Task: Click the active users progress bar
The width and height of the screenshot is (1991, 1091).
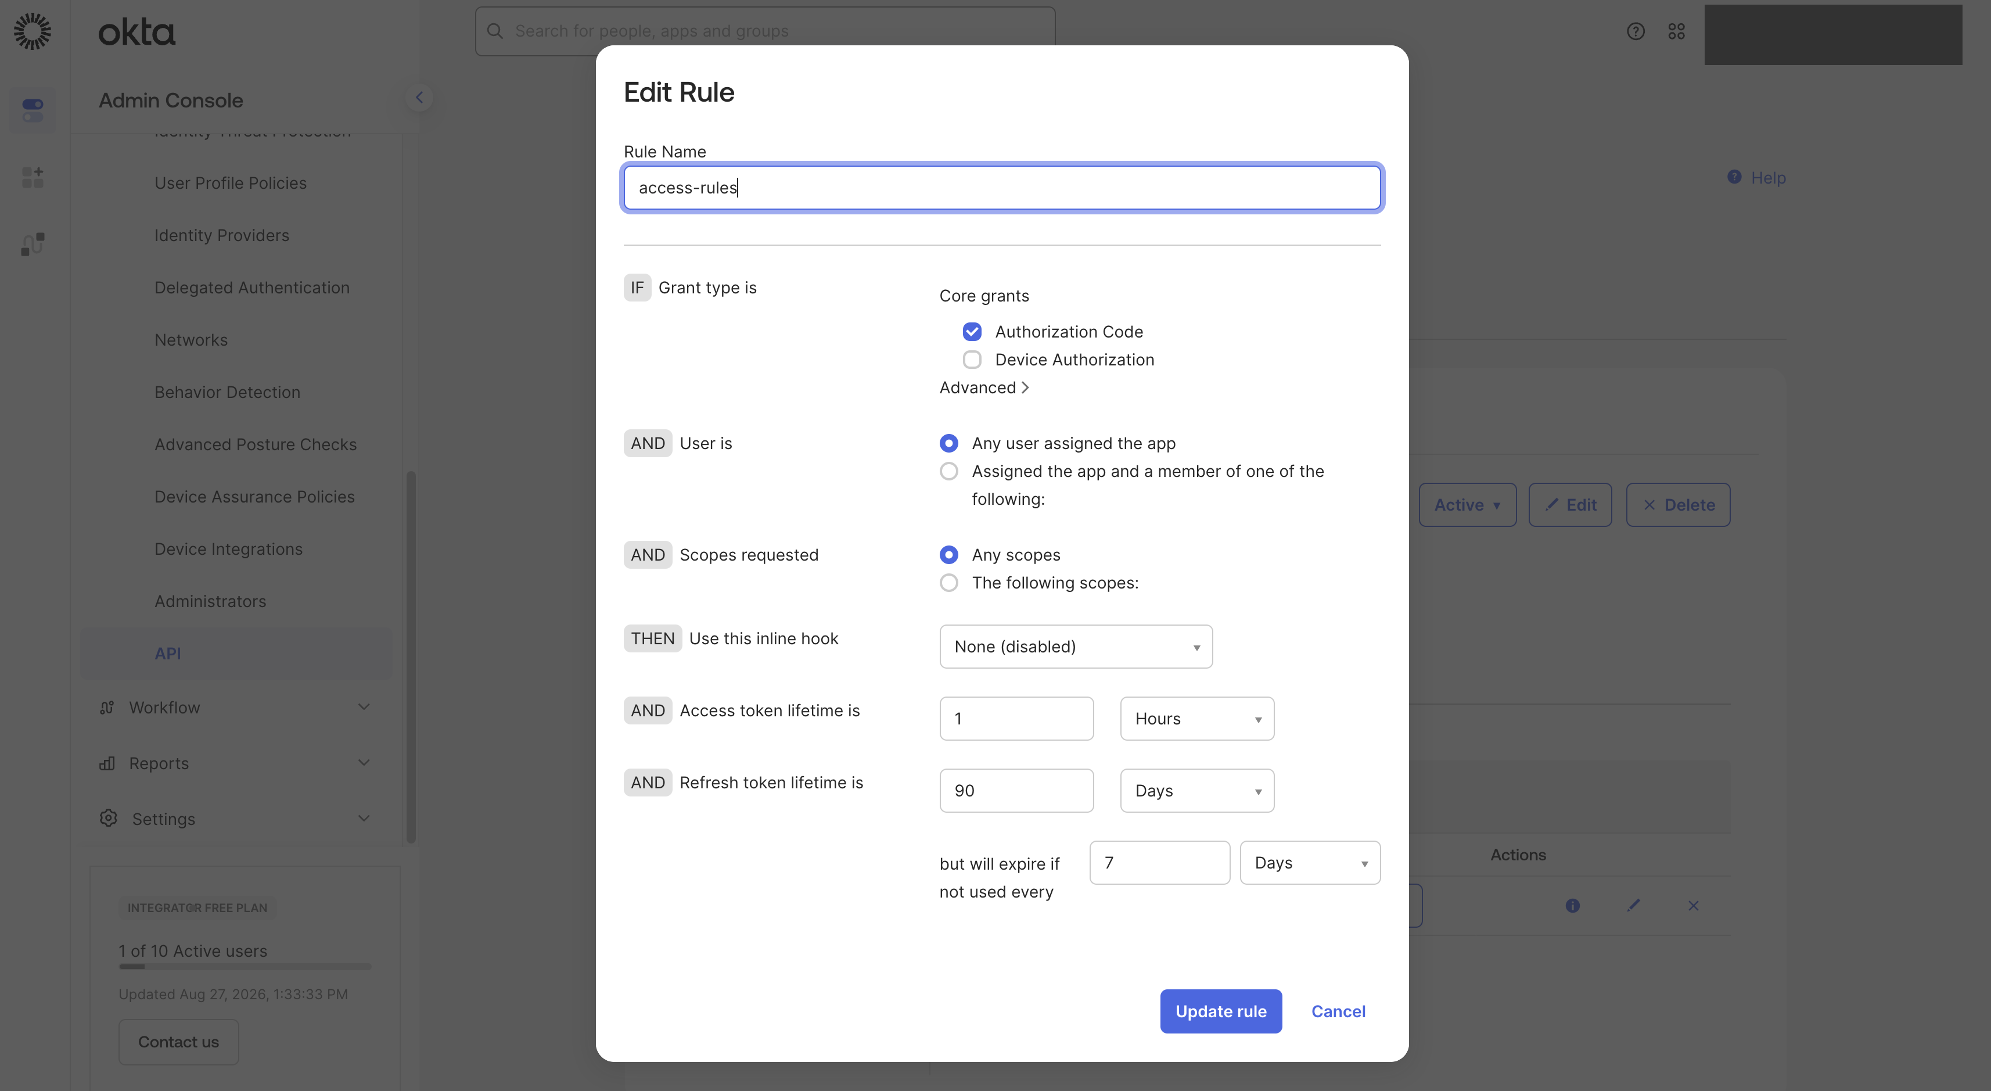Action: tap(245, 967)
